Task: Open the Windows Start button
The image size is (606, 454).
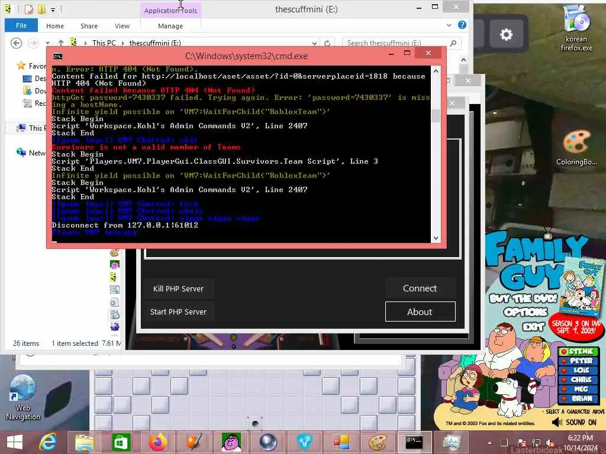Action: click(15, 442)
